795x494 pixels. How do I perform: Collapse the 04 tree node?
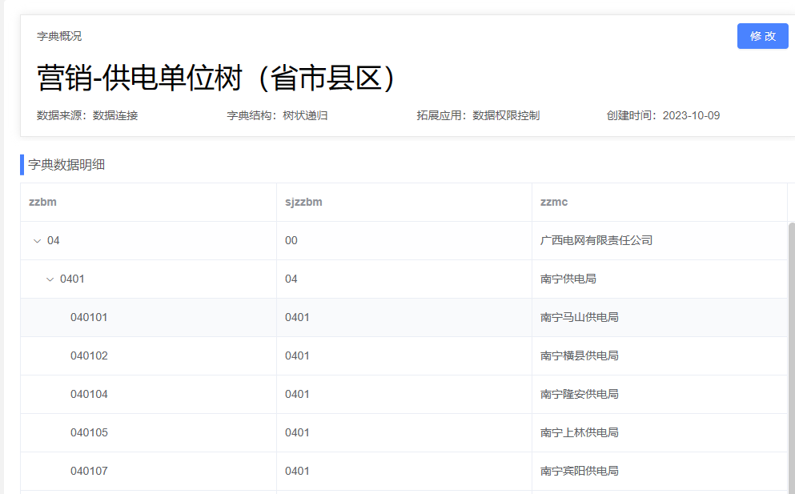37,241
